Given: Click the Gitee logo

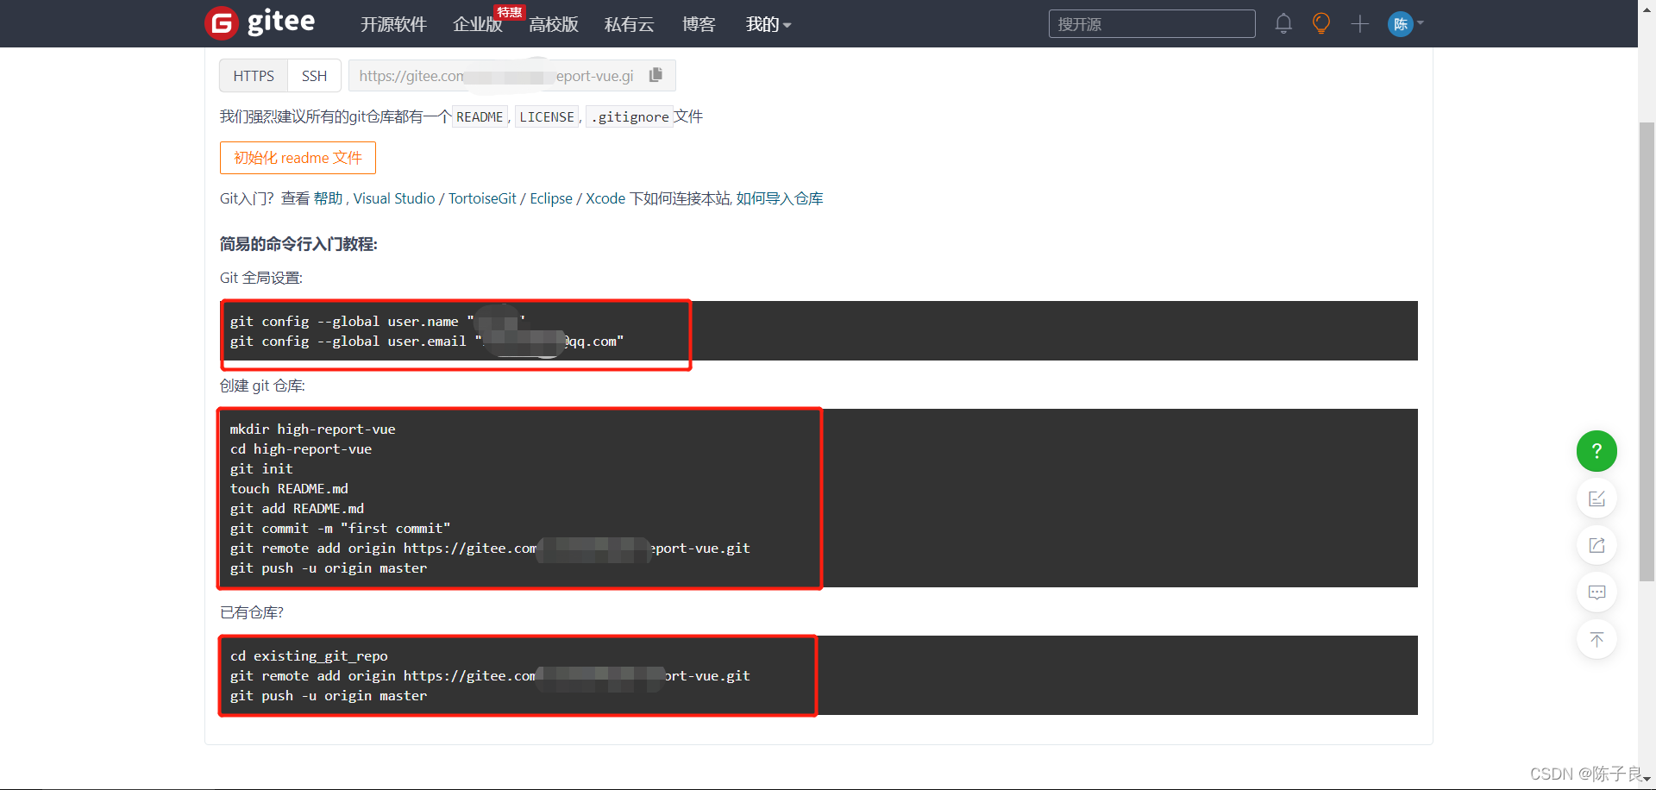Looking at the screenshot, I should click(x=260, y=22).
